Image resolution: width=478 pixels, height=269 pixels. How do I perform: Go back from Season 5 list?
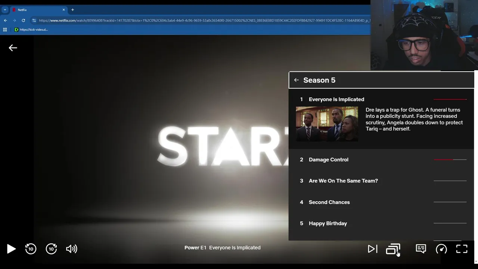point(296,80)
